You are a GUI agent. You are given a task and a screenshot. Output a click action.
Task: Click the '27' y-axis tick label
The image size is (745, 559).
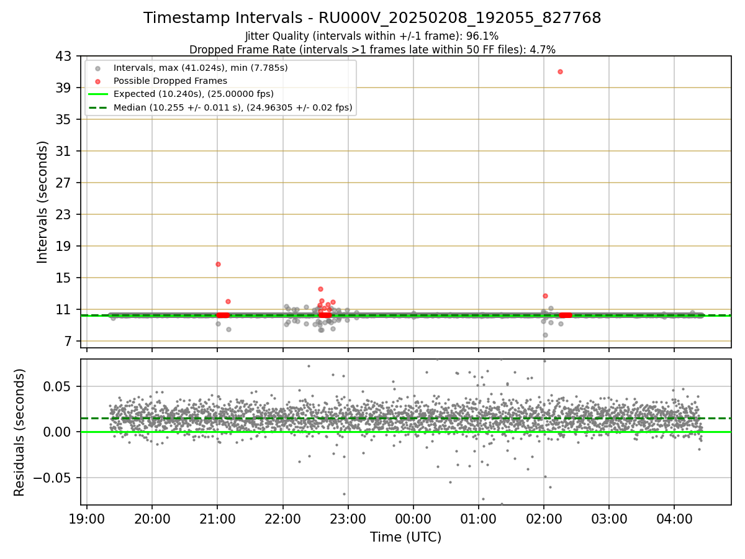[x=63, y=183]
